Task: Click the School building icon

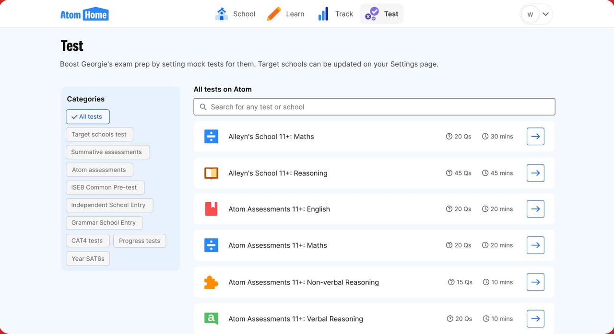Action: [x=221, y=14]
